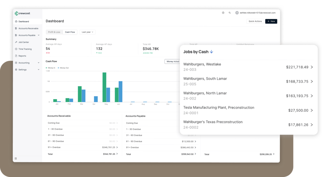327x177 pixels.
Task: Open Accounts Receivable Total $346,781.25 row
Action: 83,154
